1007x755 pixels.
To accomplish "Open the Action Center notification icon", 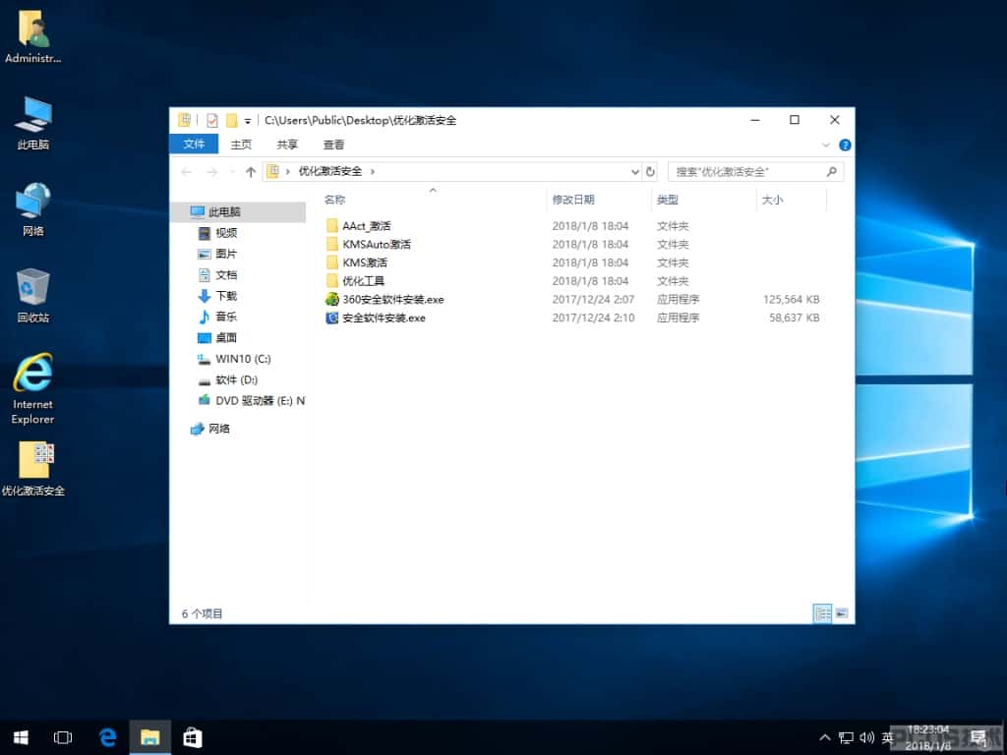I will (x=980, y=737).
